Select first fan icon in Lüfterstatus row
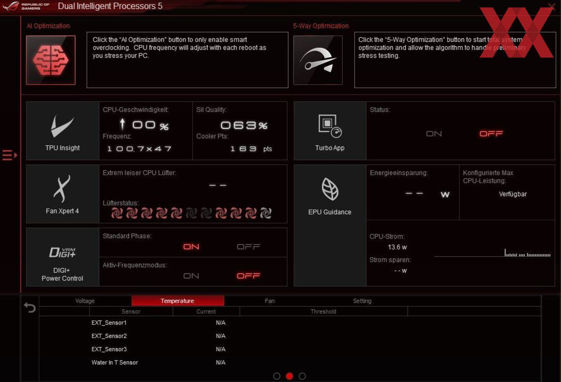 point(117,213)
